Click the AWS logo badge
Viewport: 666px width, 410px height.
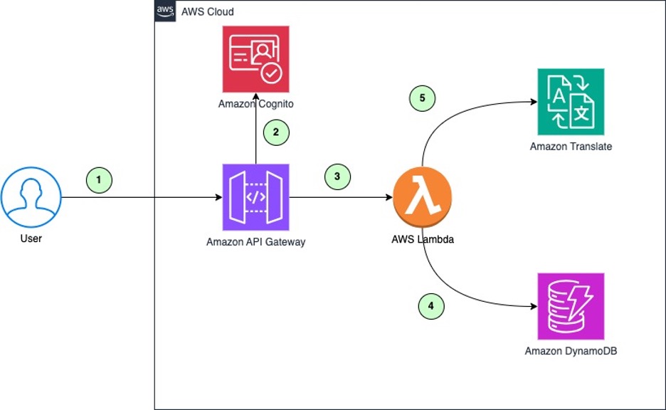(x=165, y=11)
